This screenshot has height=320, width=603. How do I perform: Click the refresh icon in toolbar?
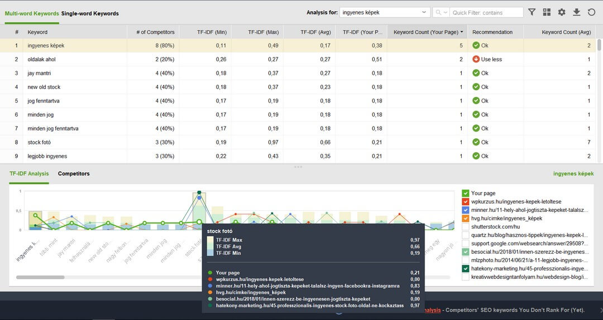tap(591, 12)
